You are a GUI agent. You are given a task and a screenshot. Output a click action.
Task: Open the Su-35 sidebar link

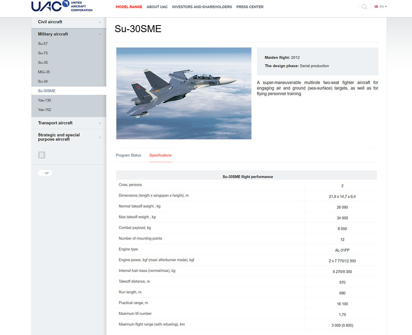(43, 63)
